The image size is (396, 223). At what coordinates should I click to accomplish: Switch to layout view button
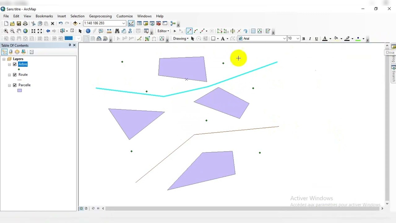pyautogui.click(x=86, y=208)
